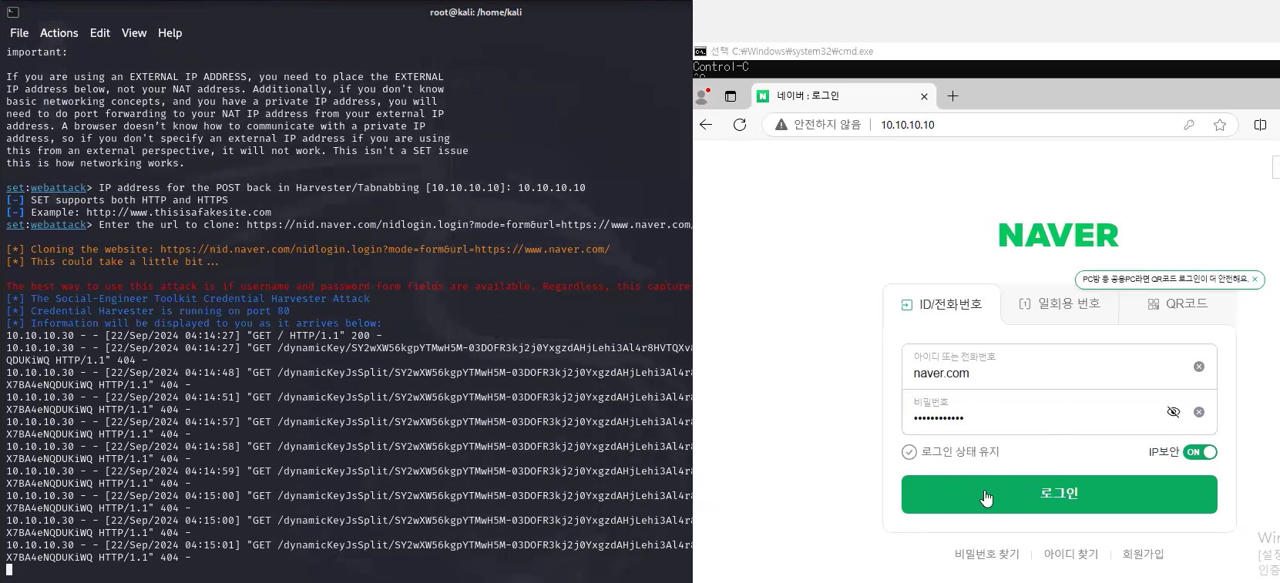The width and height of the screenshot is (1280, 583).
Task: Switch to the 일회용 번호 tab
Action: click(1060, 304)
